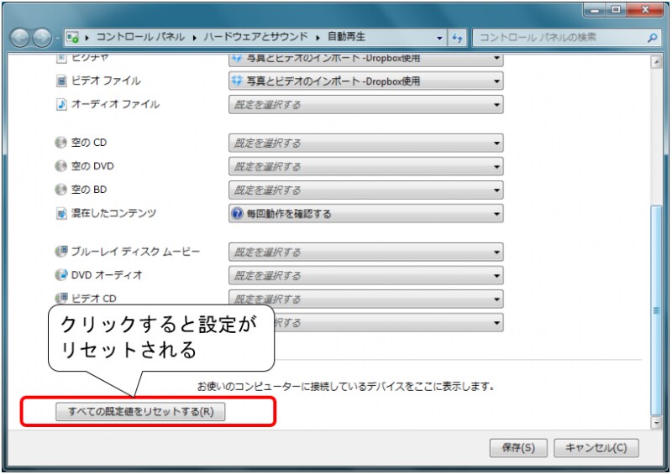Click the search magnifier icon
Viewport: 672px width, 474px height.
(653, 38)
